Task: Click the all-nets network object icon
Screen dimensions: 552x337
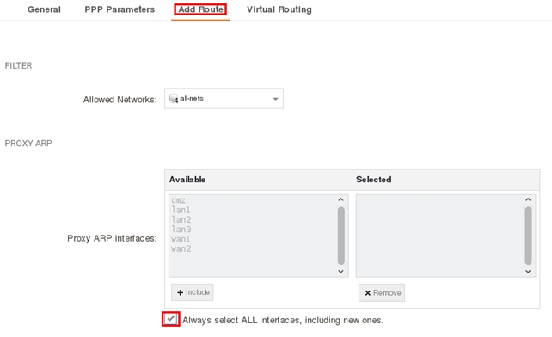Action: pyautogui.click(x=174, y=99)
